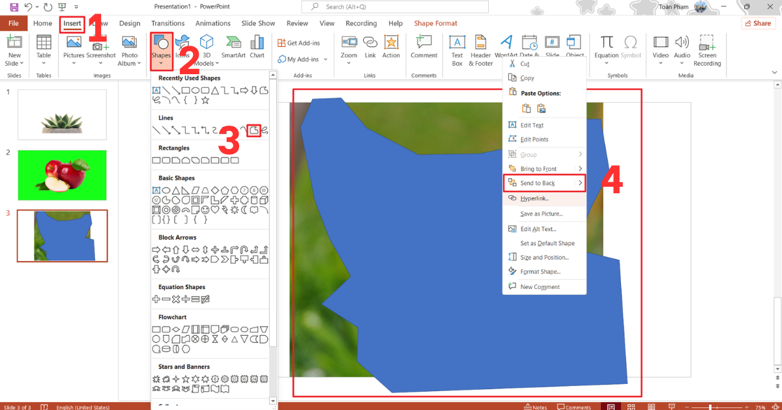Insert a Text Box
The height and width of the screenshot is (410, 782).
tap(457, 50)
